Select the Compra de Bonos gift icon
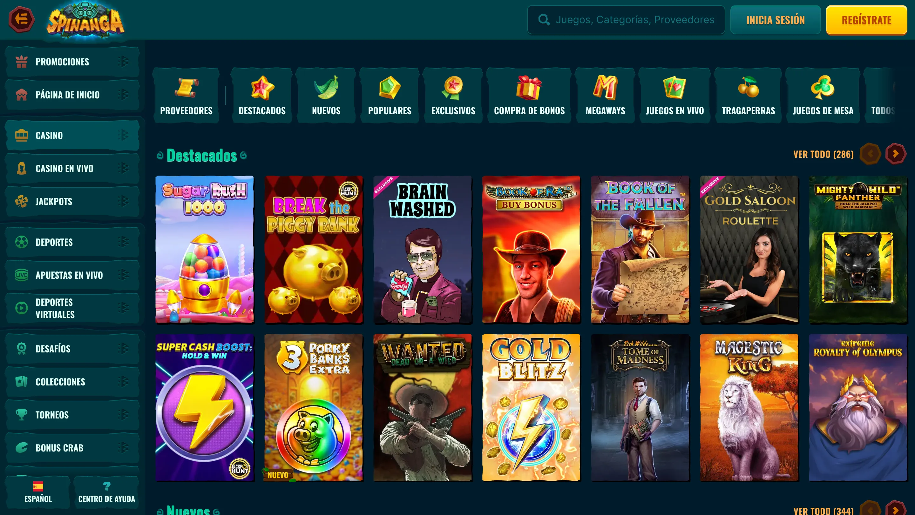Screen dimensions: 915x515 tap(529, 87)
